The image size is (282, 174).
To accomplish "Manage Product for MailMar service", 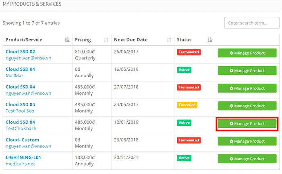I will (247, 71).
